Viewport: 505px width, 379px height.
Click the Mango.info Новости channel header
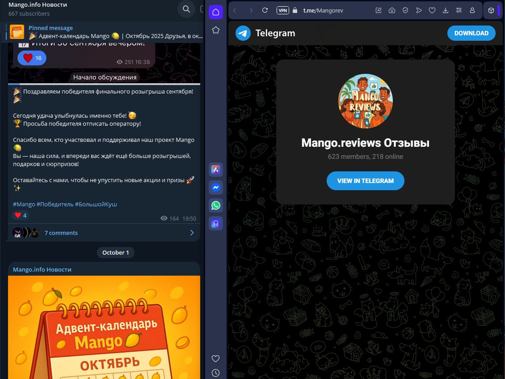(x=38, y=5)
